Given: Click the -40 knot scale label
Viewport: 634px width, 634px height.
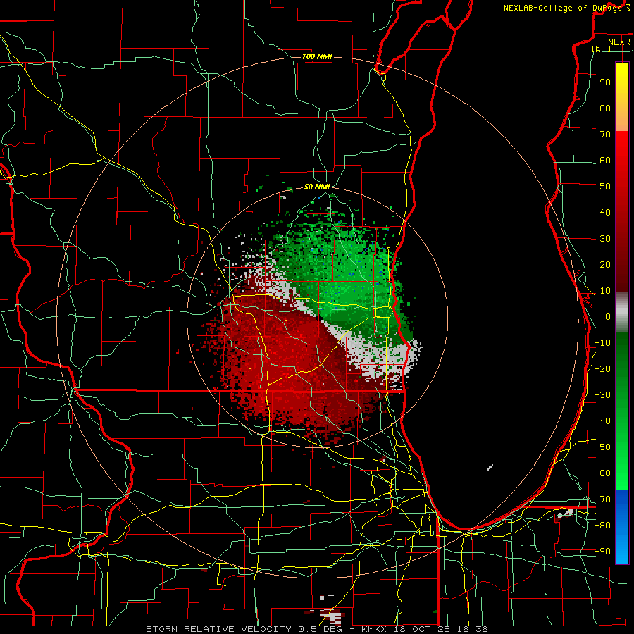Looking at the screenshot, I should (x=602, y=421).
